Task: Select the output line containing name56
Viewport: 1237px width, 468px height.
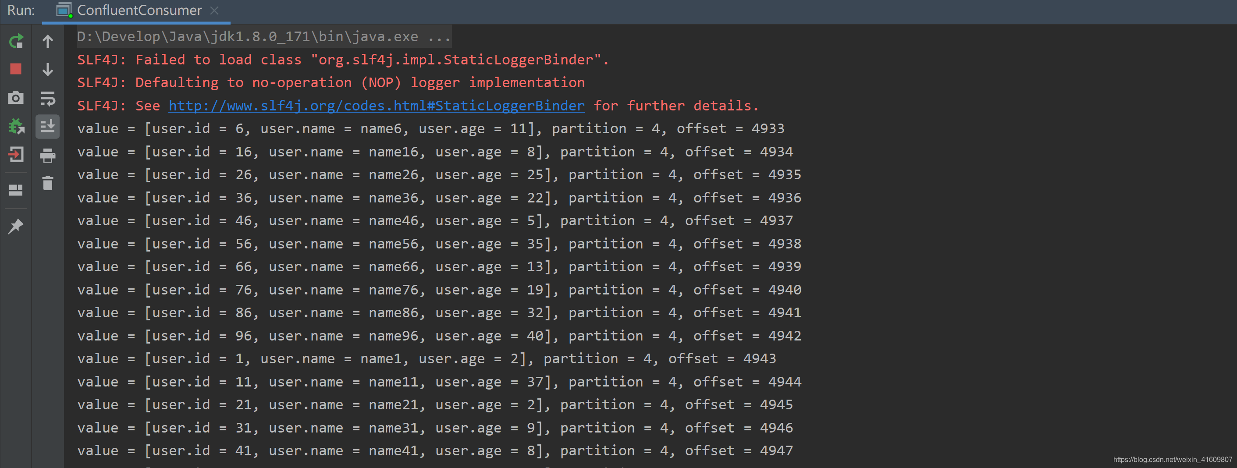Action: pos(439,244)
